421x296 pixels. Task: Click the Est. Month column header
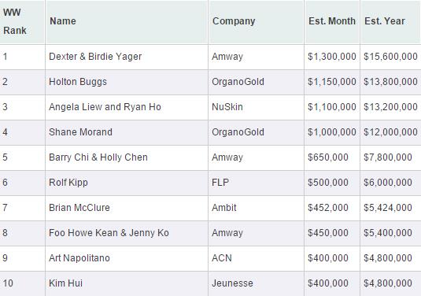click(332, 21)
